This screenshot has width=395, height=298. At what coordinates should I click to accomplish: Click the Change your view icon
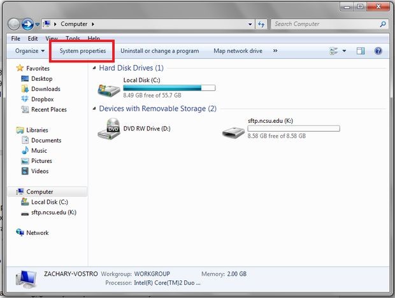334,51
